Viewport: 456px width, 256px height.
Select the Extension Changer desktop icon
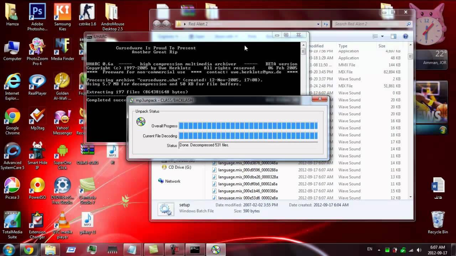[x=37, y=225]
